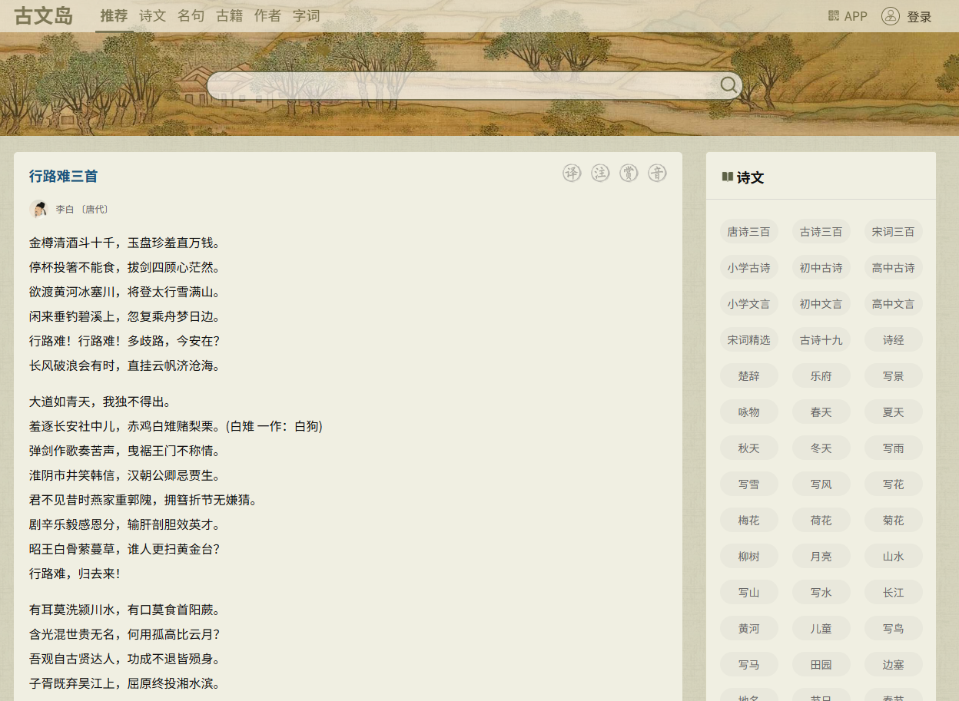
Task: Select the 写马 tag
Action: pos(749,665)
